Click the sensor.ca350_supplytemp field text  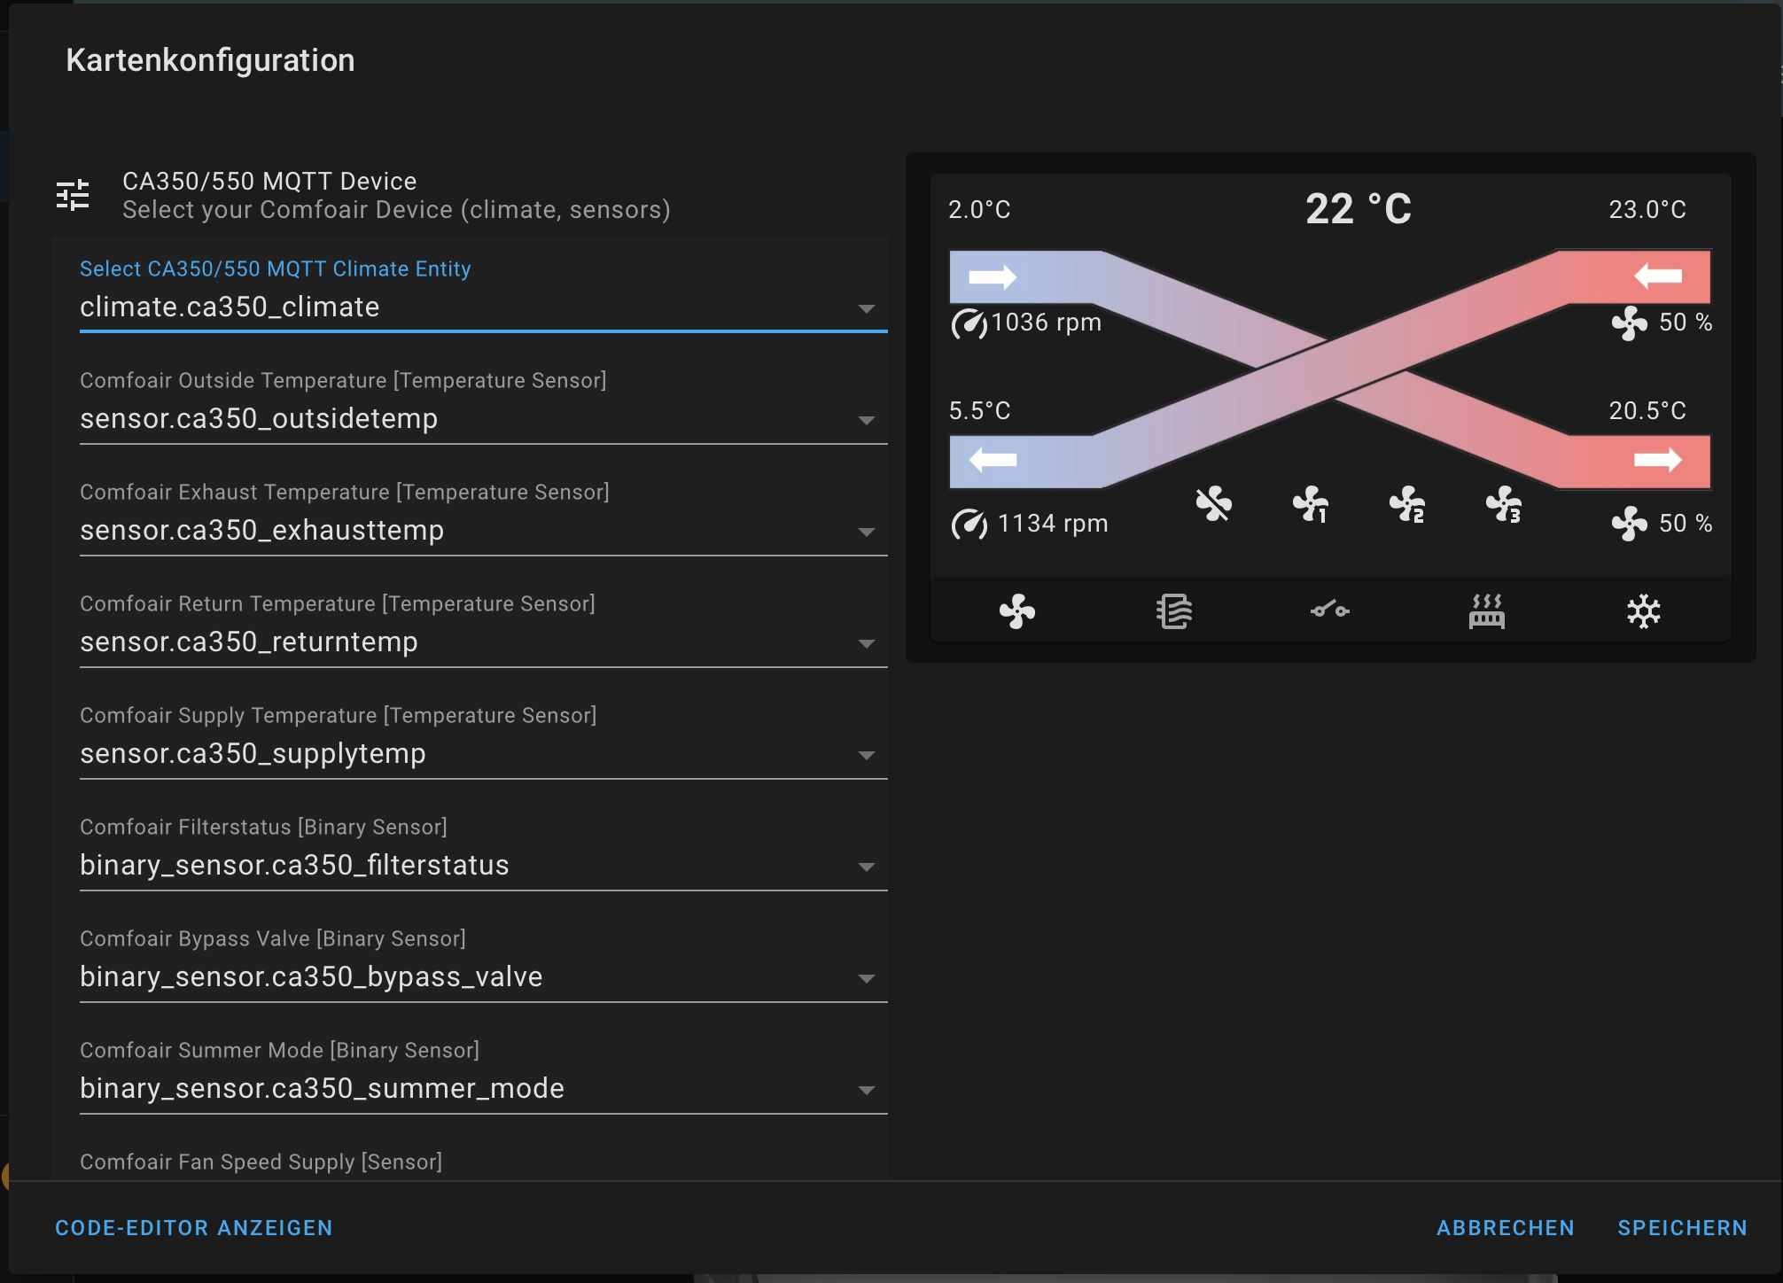click(253, 753)
